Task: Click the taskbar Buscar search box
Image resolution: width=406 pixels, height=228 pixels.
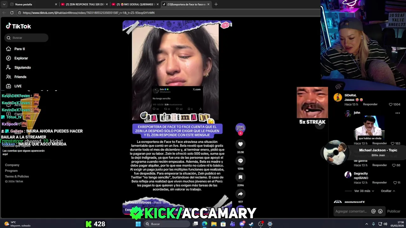Action: pyautogui.click(x=166, y=224)
